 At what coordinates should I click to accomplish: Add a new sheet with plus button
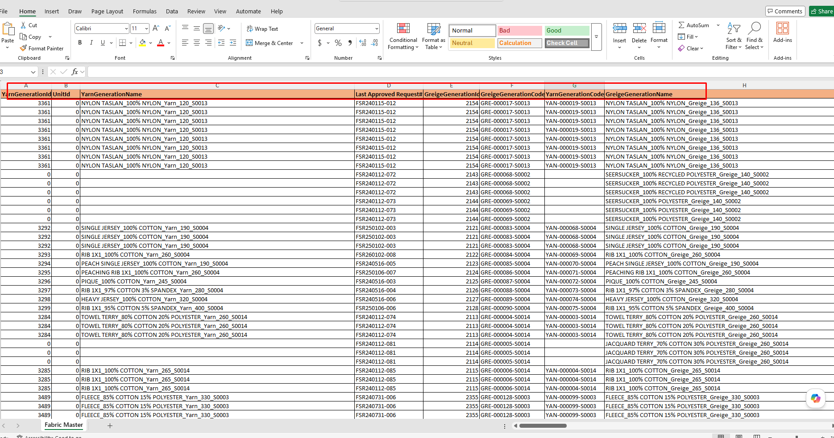point(110,426)
